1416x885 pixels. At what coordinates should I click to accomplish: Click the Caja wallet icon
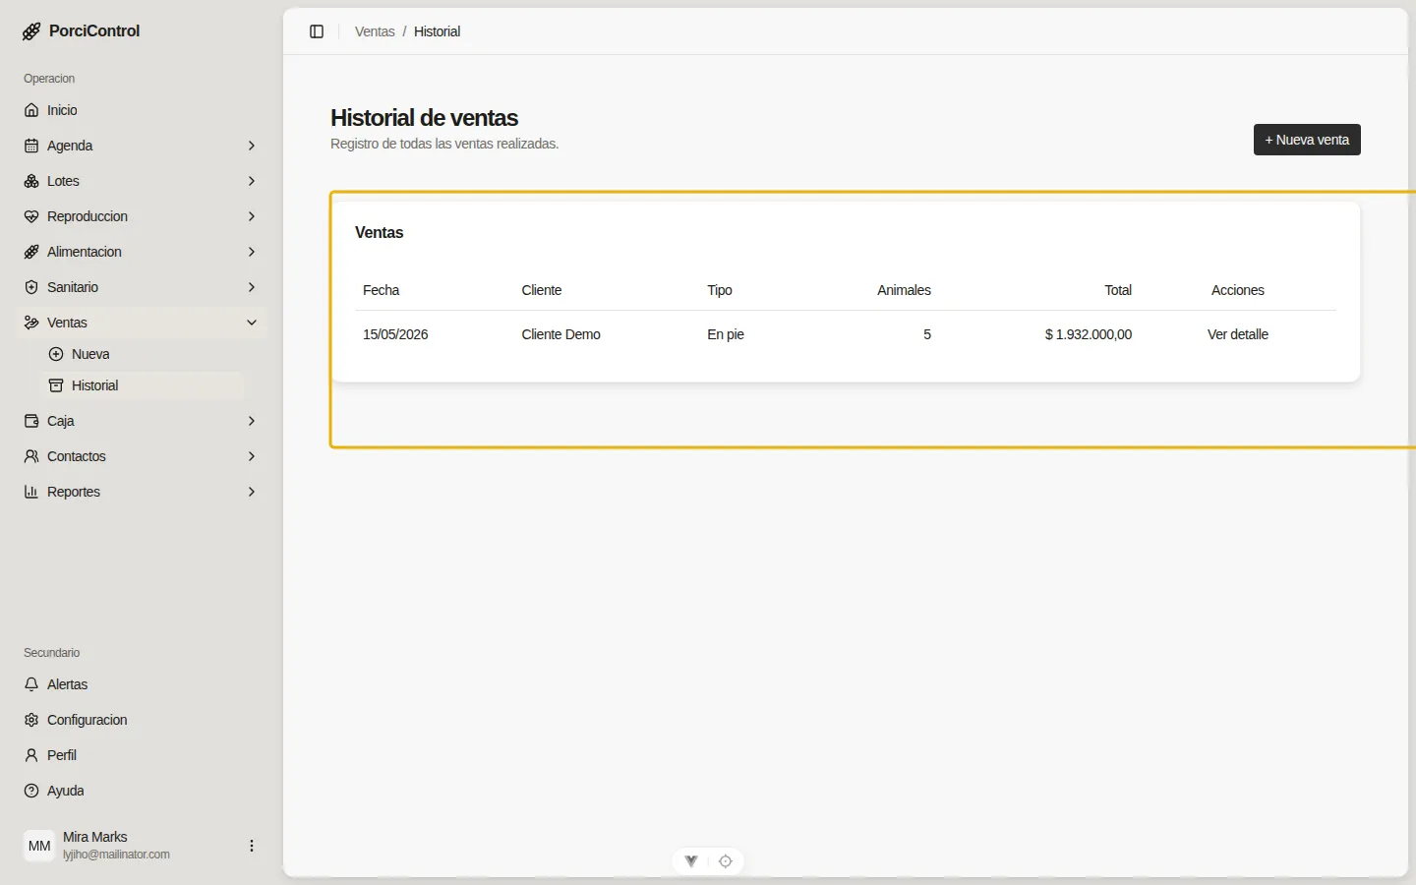click(31, 421)
